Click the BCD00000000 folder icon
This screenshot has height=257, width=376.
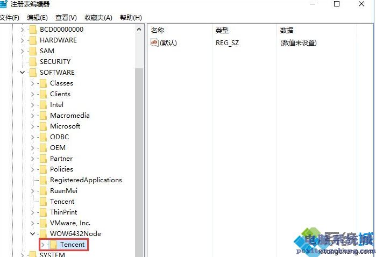33,30
